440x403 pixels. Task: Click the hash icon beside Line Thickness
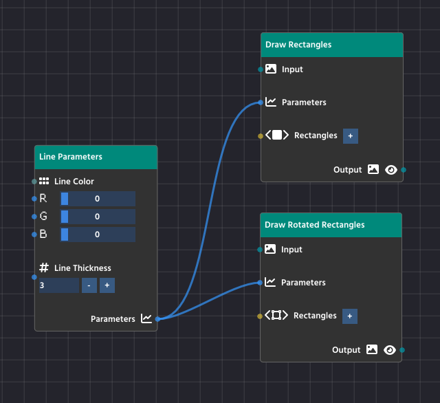[44, 268]
